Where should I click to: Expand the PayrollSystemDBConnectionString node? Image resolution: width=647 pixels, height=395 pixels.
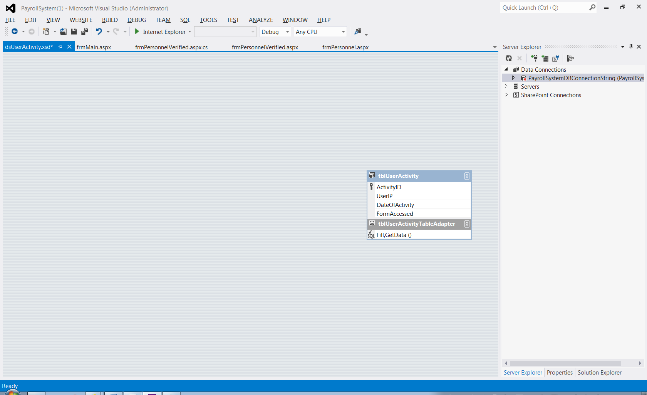pos(514,78)
